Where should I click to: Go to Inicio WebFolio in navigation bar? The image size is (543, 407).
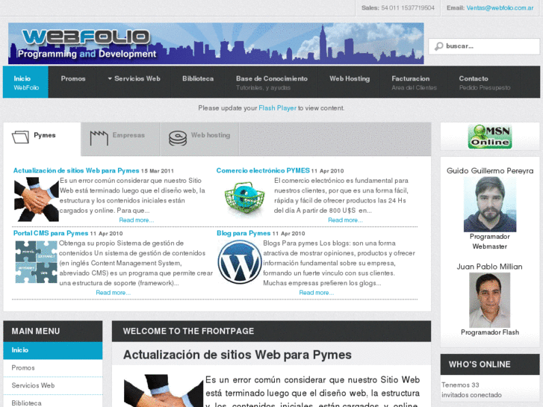[x=25, y=82]
